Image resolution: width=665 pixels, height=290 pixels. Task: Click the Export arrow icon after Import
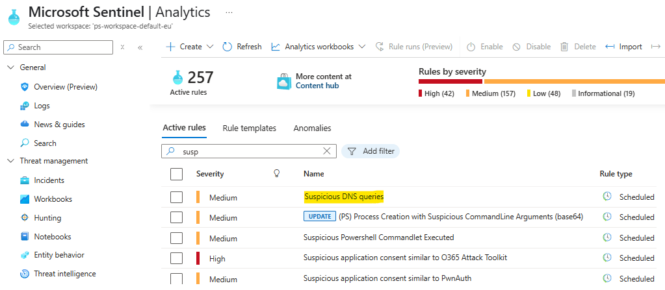click(x=656, y=47)
